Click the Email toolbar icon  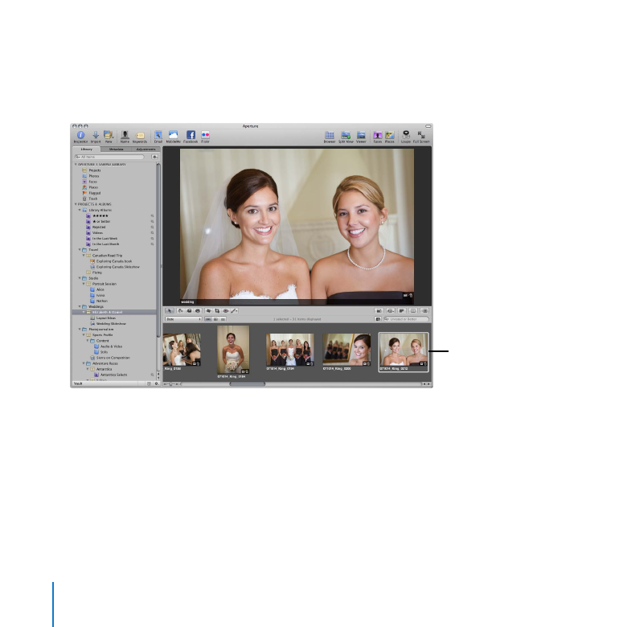pyautogui.click(x=158, y=137)
